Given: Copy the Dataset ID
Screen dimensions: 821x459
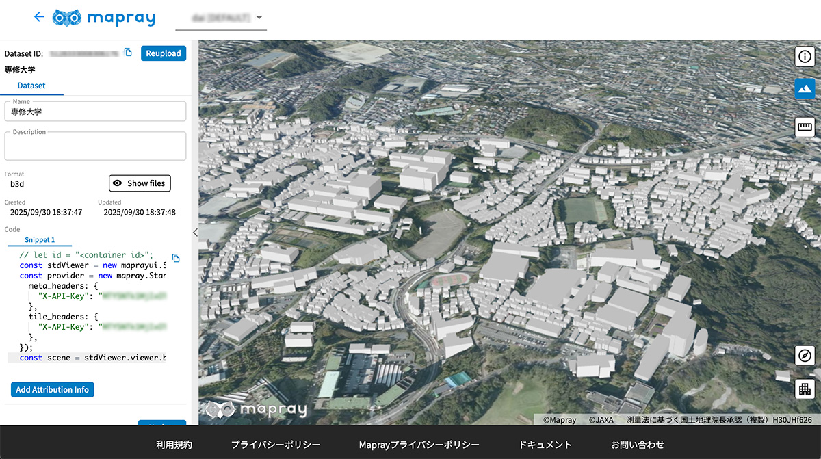Looking at the screenshot, I should 128,53.
